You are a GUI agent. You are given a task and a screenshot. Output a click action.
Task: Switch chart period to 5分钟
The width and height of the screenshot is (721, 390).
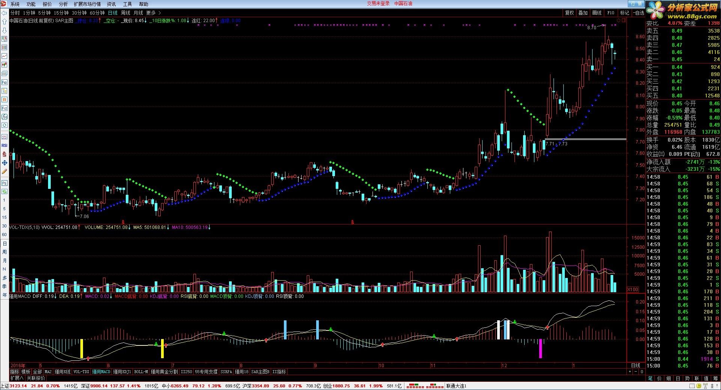[x=44, y=13]
